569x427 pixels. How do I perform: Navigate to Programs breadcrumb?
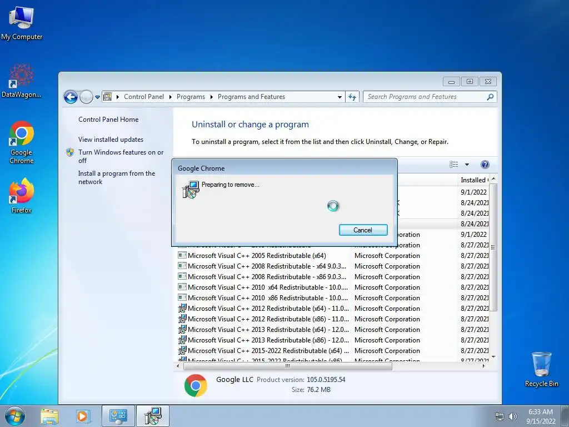coord(191,97)
